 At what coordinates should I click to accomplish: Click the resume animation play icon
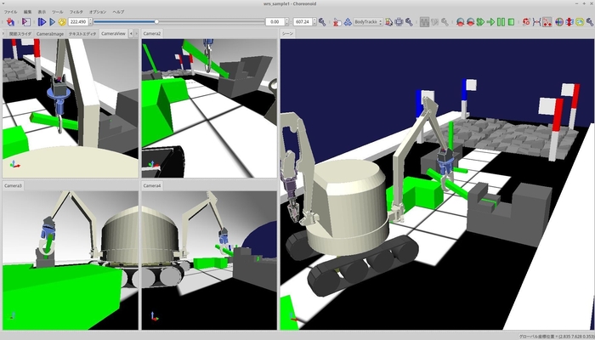[x=52, y=21]
